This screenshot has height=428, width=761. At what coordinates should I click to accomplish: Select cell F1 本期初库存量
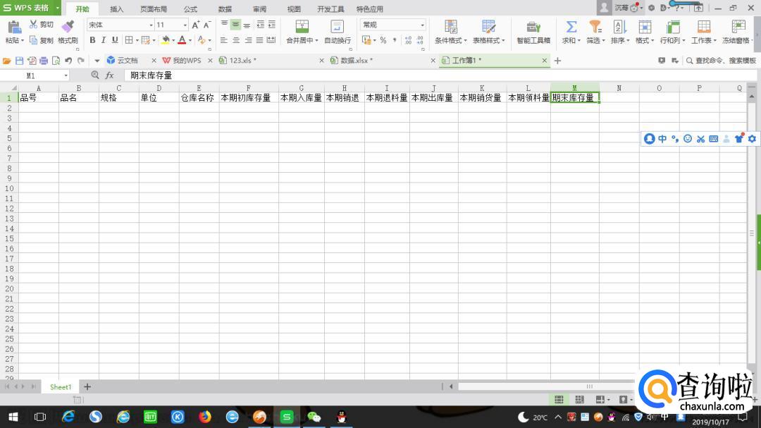[x=249, y=97]
